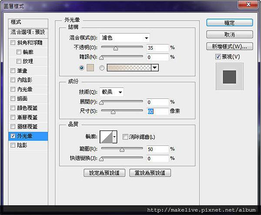This screenshot has height=215, width=261.
Task: Click the glow gradient bar
Action: pyautogui.click(x=129, y=68)
